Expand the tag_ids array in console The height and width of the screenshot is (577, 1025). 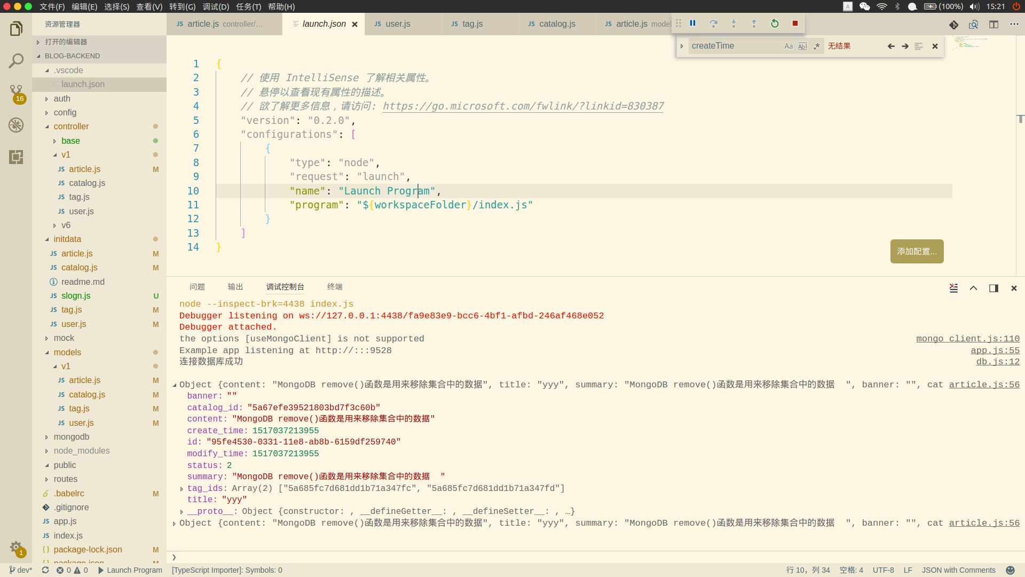point(182,489)
